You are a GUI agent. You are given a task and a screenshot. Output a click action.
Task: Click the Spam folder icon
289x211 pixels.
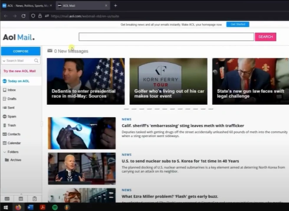pos(5,117)
